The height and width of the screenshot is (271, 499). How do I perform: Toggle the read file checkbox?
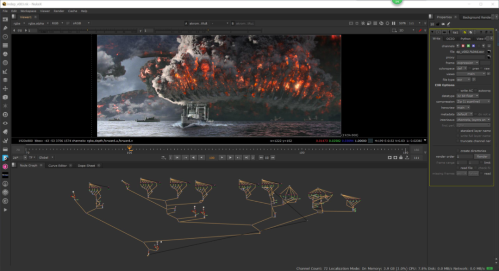tap(458, 168)
